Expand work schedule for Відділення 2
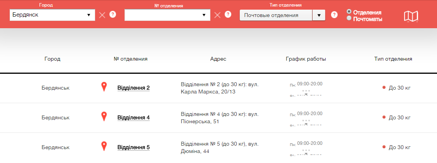This screenshot has width=437, height=163. pyautogui.click(x=306, y=92)
